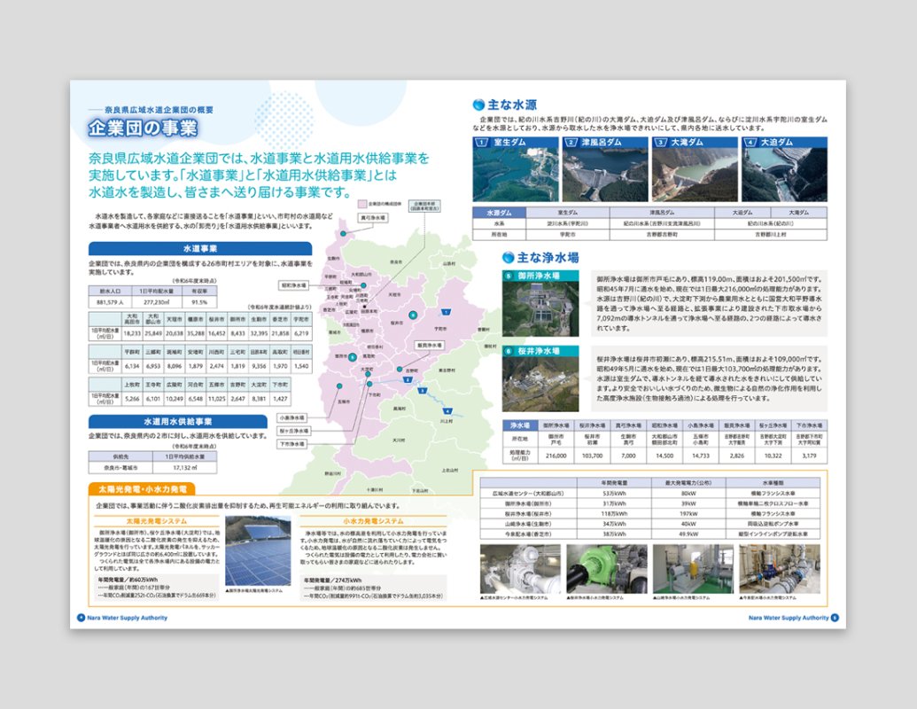Click the 3,179 capacity cell
Screen dimensions: 917x709
click(810, 456)
